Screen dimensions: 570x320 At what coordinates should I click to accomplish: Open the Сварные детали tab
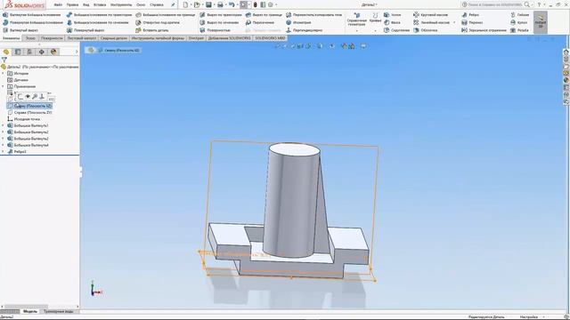[x=114, y=38]
